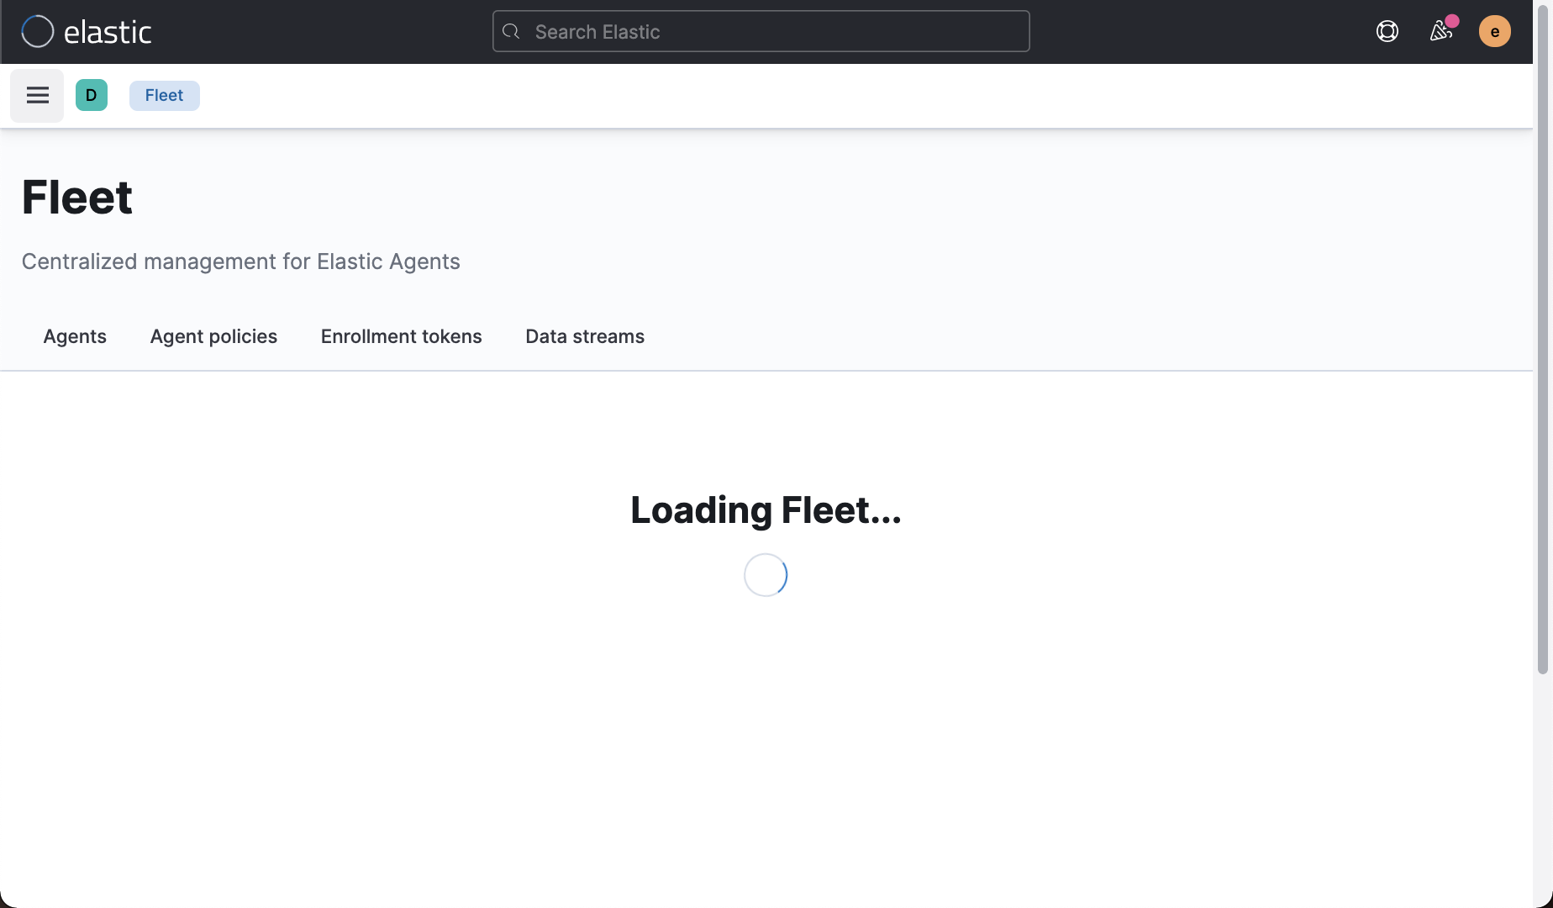Click the 'Centralized management for Elastic Agents' subtitle
The image size is (1553, 908).
tap(241, 261)
